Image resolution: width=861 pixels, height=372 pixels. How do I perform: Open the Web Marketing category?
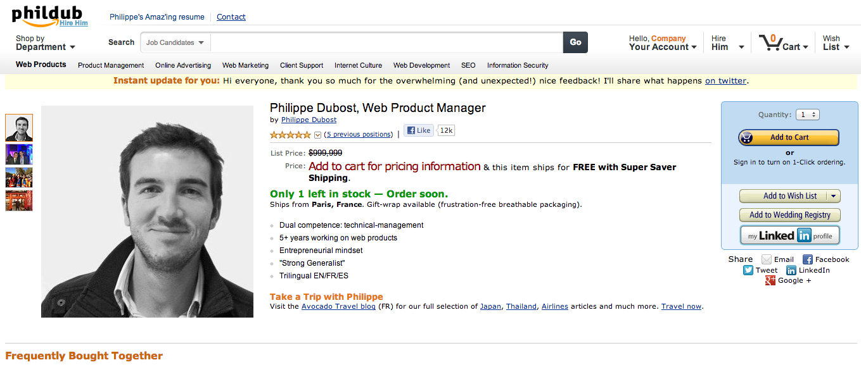(x=245, y=65)
